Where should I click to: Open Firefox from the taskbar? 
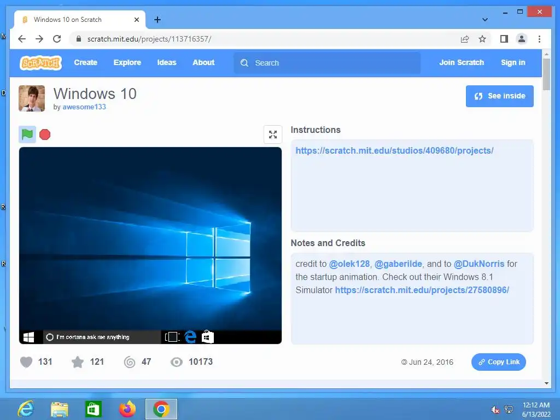(127, 409)
